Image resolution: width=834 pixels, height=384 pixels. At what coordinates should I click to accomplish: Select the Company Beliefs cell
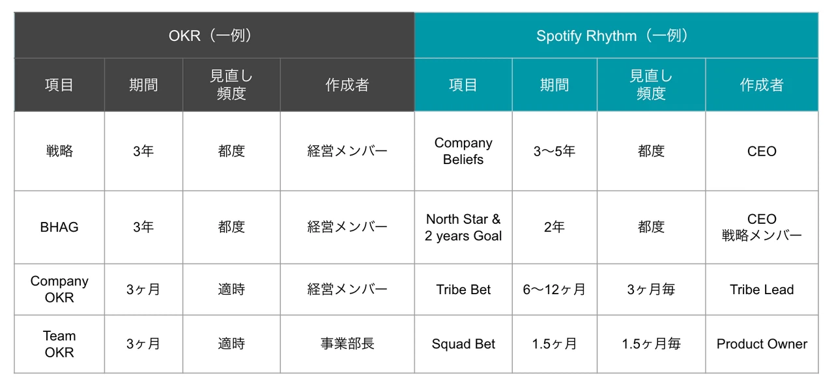(x=463, y=151)
